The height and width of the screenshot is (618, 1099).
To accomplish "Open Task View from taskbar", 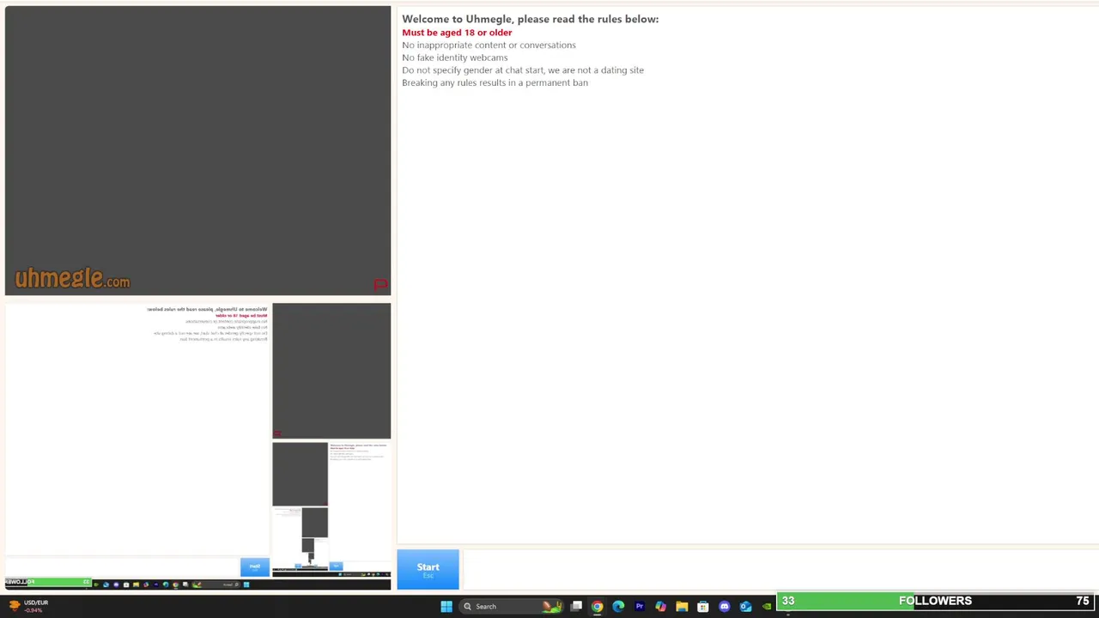I will [x=576, y=607].
